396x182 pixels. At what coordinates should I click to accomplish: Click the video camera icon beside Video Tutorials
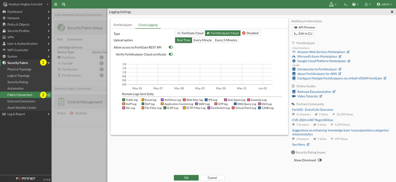coord(294,96)
